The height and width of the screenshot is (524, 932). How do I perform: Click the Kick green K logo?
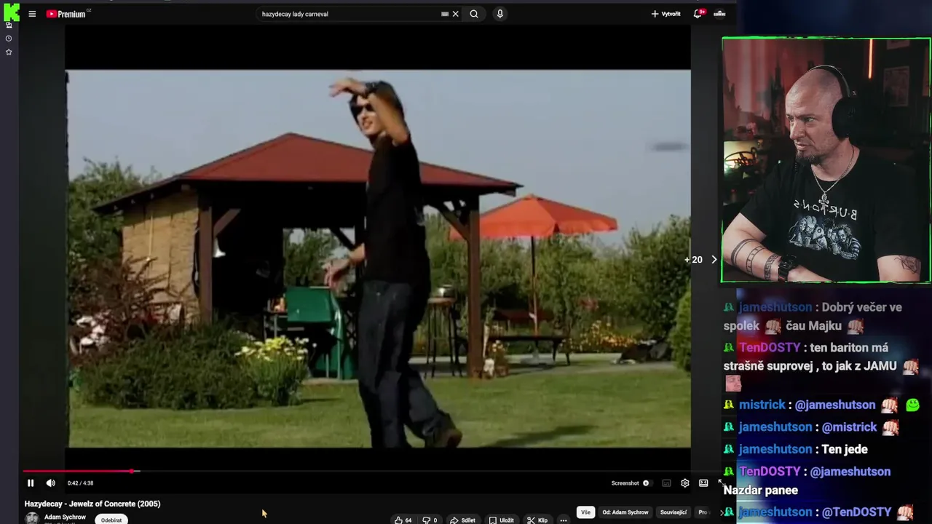(x=12, y=11)
